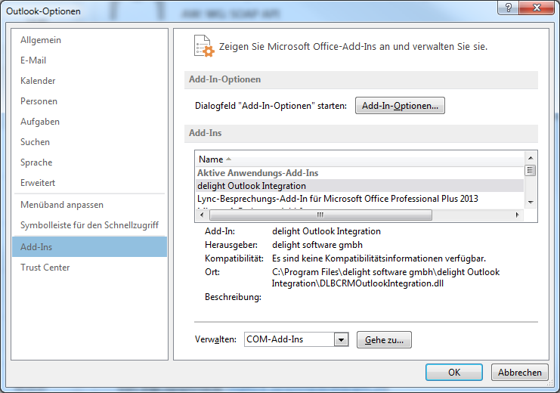Click the Gehe zu... button
The image size is (560, 393).
(x=384, y=340)
